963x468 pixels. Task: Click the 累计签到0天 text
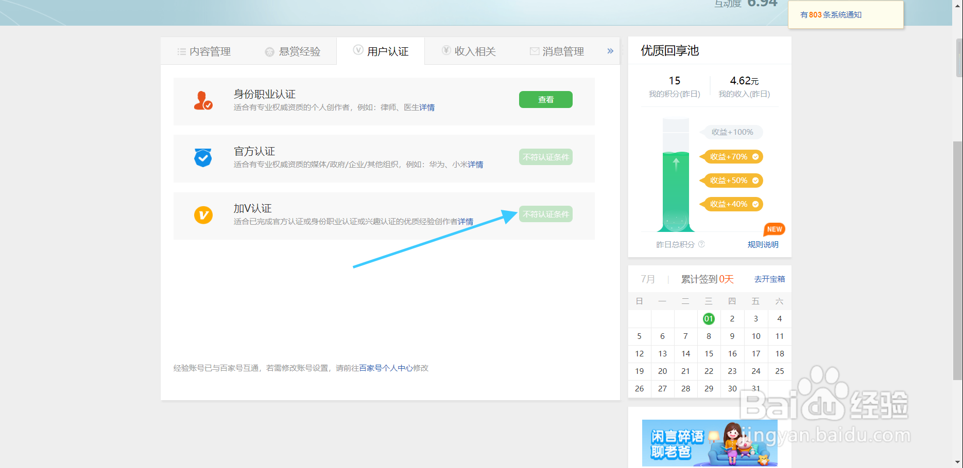[x=707, y=279]
